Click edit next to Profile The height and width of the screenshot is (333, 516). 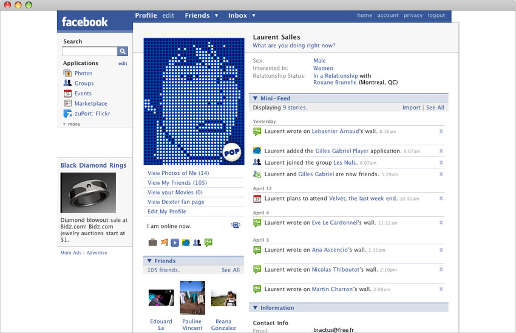[168, 15]
